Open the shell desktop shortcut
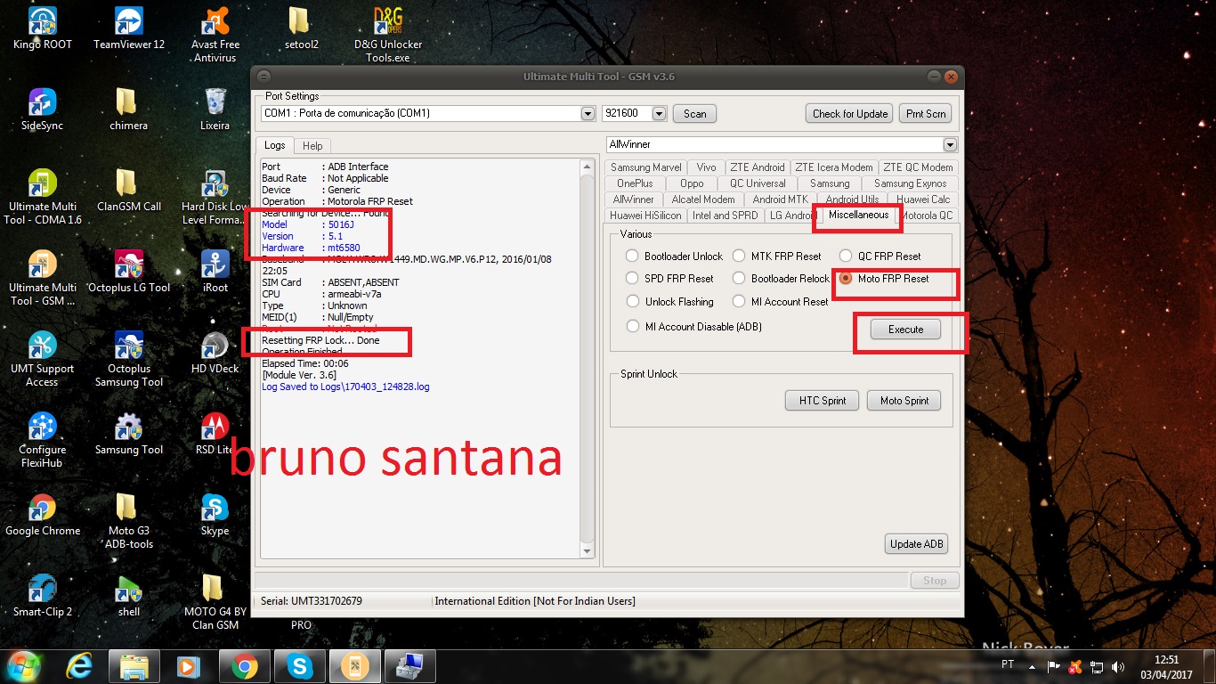1216x684 pixels. 129,596
